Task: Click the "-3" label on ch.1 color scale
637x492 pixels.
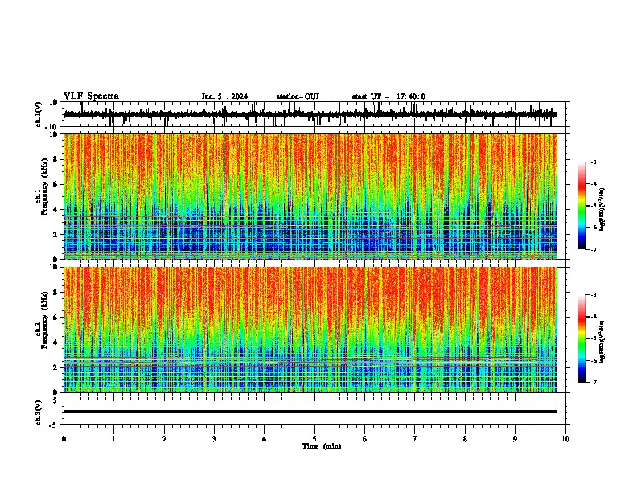Action: [594, 162]
